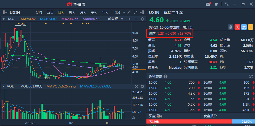Viewport: 255px width, 126px height.
Task: Select the pencil drawing tool
Action: click(x=128, y=12)
